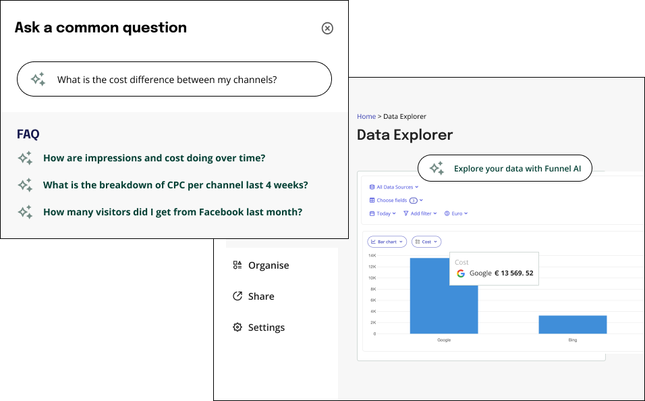
Task: Select Organise from the sidebar menu
Action: (269, 265)
